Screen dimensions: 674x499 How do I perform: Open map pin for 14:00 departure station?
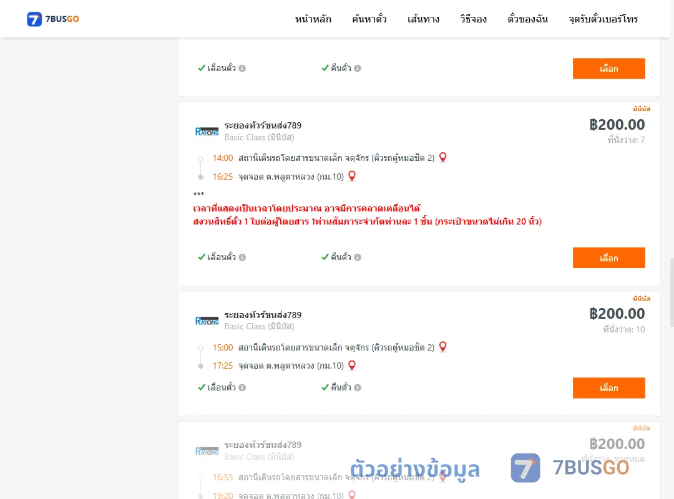[x=442, y=158]
